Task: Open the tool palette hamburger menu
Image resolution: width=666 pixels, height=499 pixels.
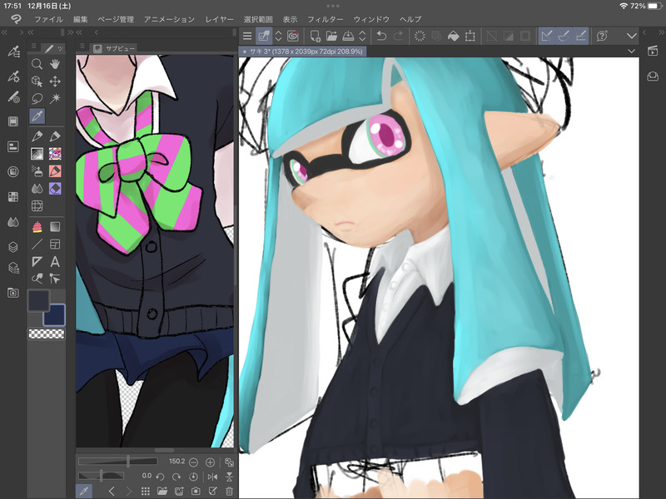Action: point(34,47)
